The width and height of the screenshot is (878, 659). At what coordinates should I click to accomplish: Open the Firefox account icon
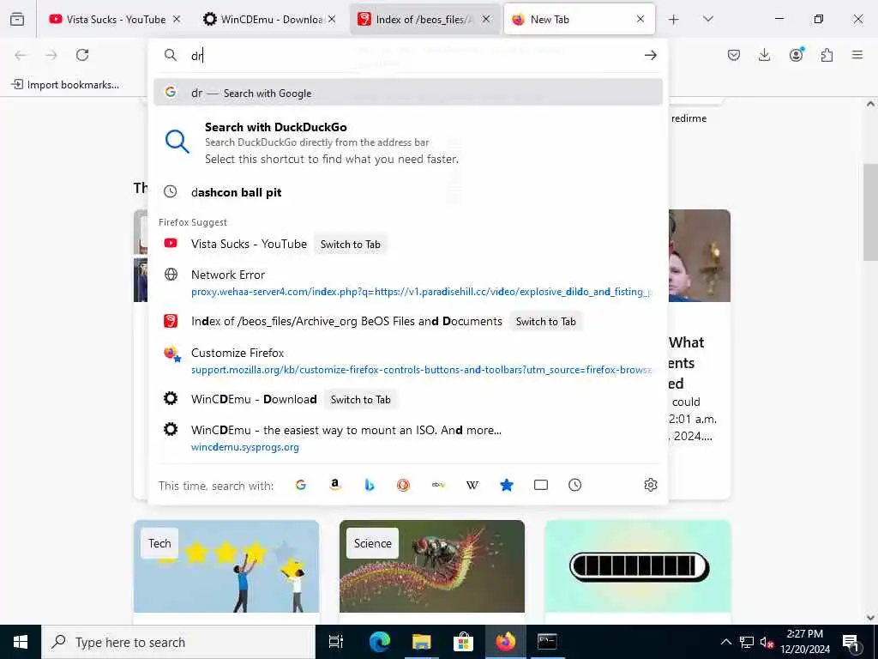tap(796, 55)
